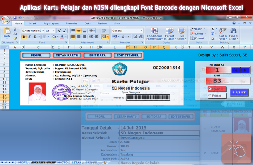Switch to the Review ribbon tab
253x165 pixels.
pos(102,24)
